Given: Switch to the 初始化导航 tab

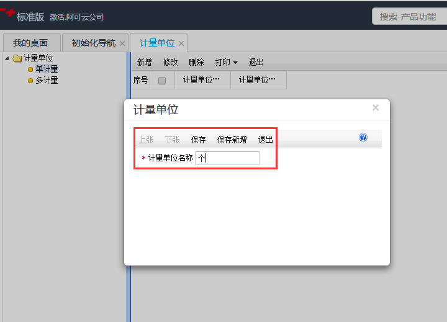Looking at the screenshot, I should point(93,43).
